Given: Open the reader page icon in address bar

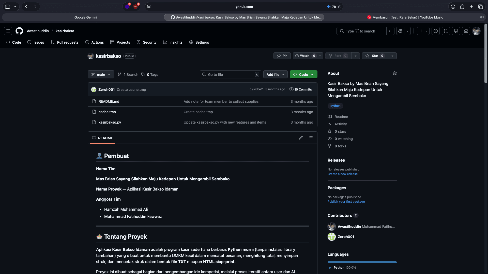Looking at the screenshot, I should (149, 7).
